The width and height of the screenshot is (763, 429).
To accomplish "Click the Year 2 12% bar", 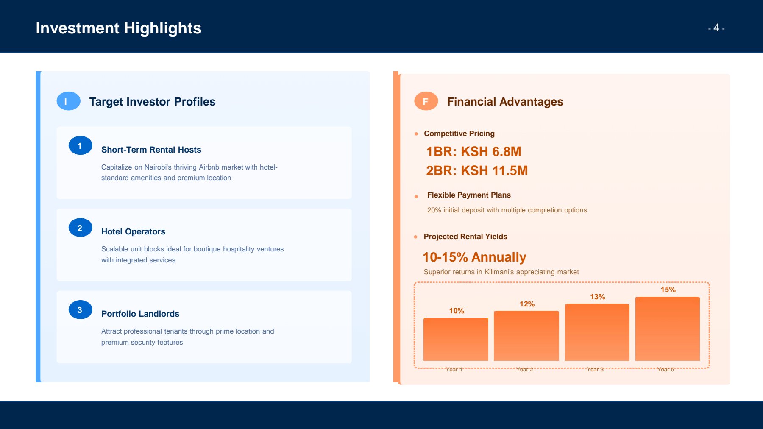I will 526,336.
